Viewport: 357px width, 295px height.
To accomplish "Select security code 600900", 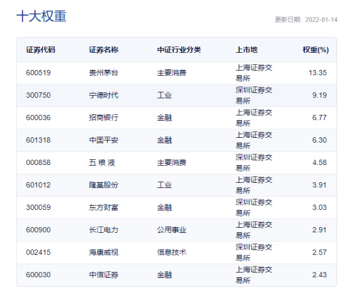I will pos(39,230).
